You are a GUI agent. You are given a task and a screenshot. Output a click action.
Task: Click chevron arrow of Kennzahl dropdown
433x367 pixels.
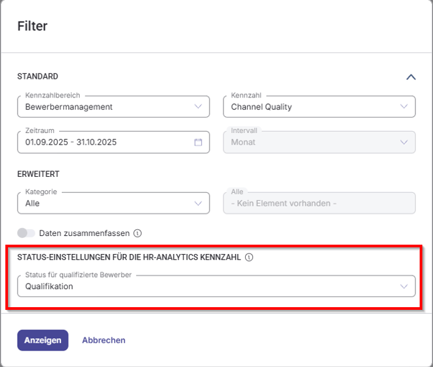pos(404,106)
